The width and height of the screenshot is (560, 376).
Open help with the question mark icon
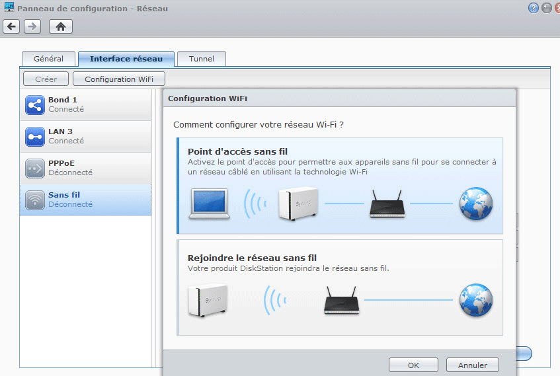point(533,8)
